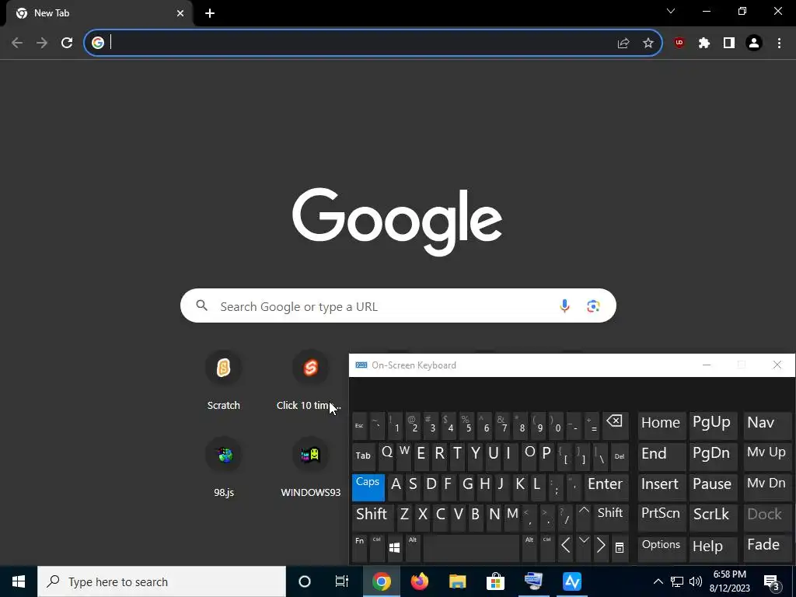Close the New Tab tab
Screen dimensions: 796x597
point(180,13)
